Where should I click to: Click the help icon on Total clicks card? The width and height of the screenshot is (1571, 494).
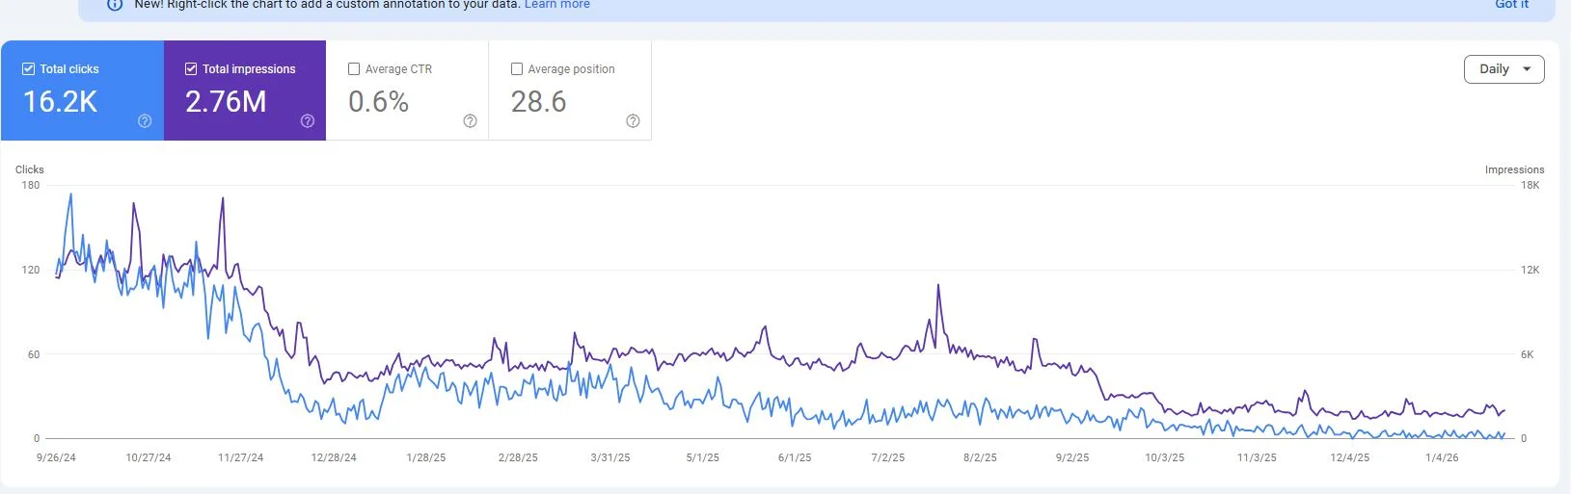(145, 120)
